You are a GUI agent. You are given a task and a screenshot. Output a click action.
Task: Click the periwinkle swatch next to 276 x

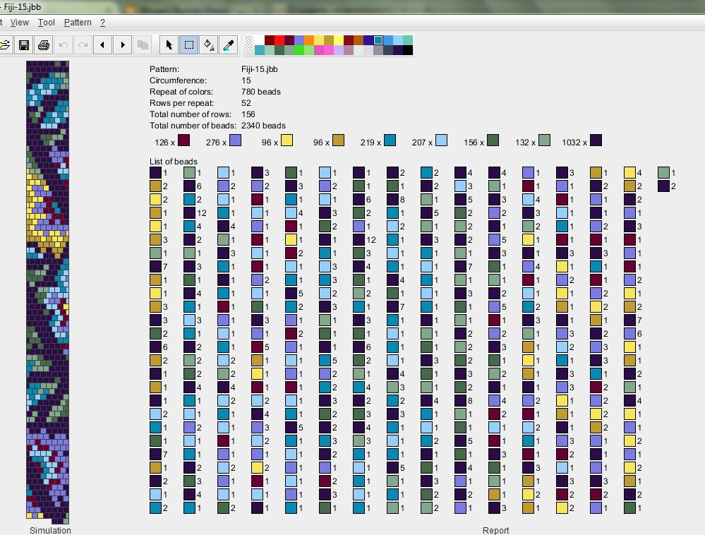(235, 140)
